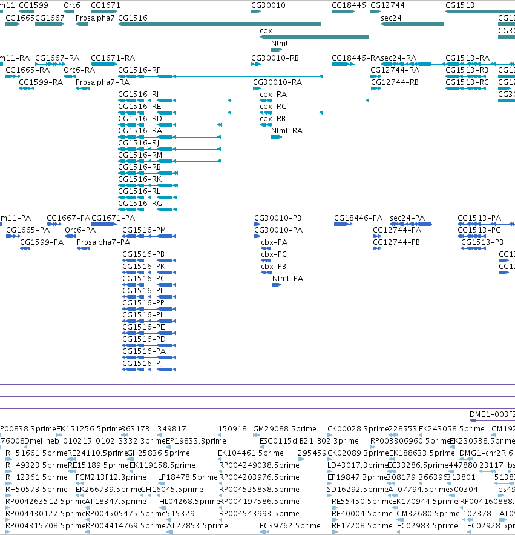Click the RH50573.5prime EST
This screenshot has height=535, width=515.
pyautogui.click(x=9, y=496)
